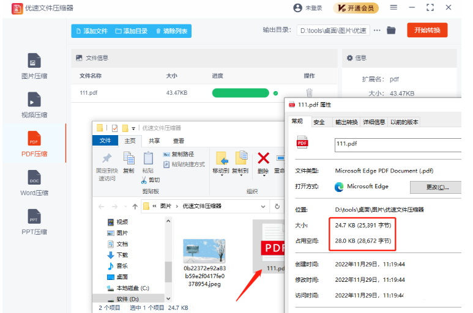Select 音乐 in Explorer navigation pane
Image resolution: width=473 pixels, height=313 pixels.
117,266
